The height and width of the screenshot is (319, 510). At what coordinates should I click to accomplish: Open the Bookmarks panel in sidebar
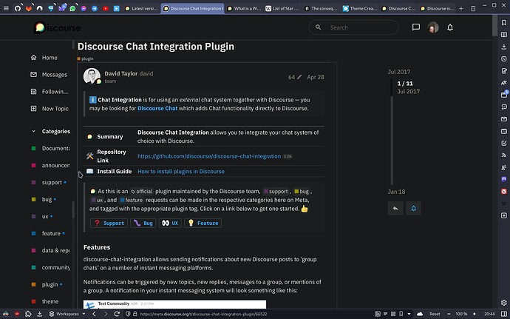504,22
